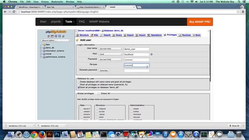The width and height of the screenshot is (249, 140).
Task: Expand the demo_db tree node
Action: click(41, 47)
